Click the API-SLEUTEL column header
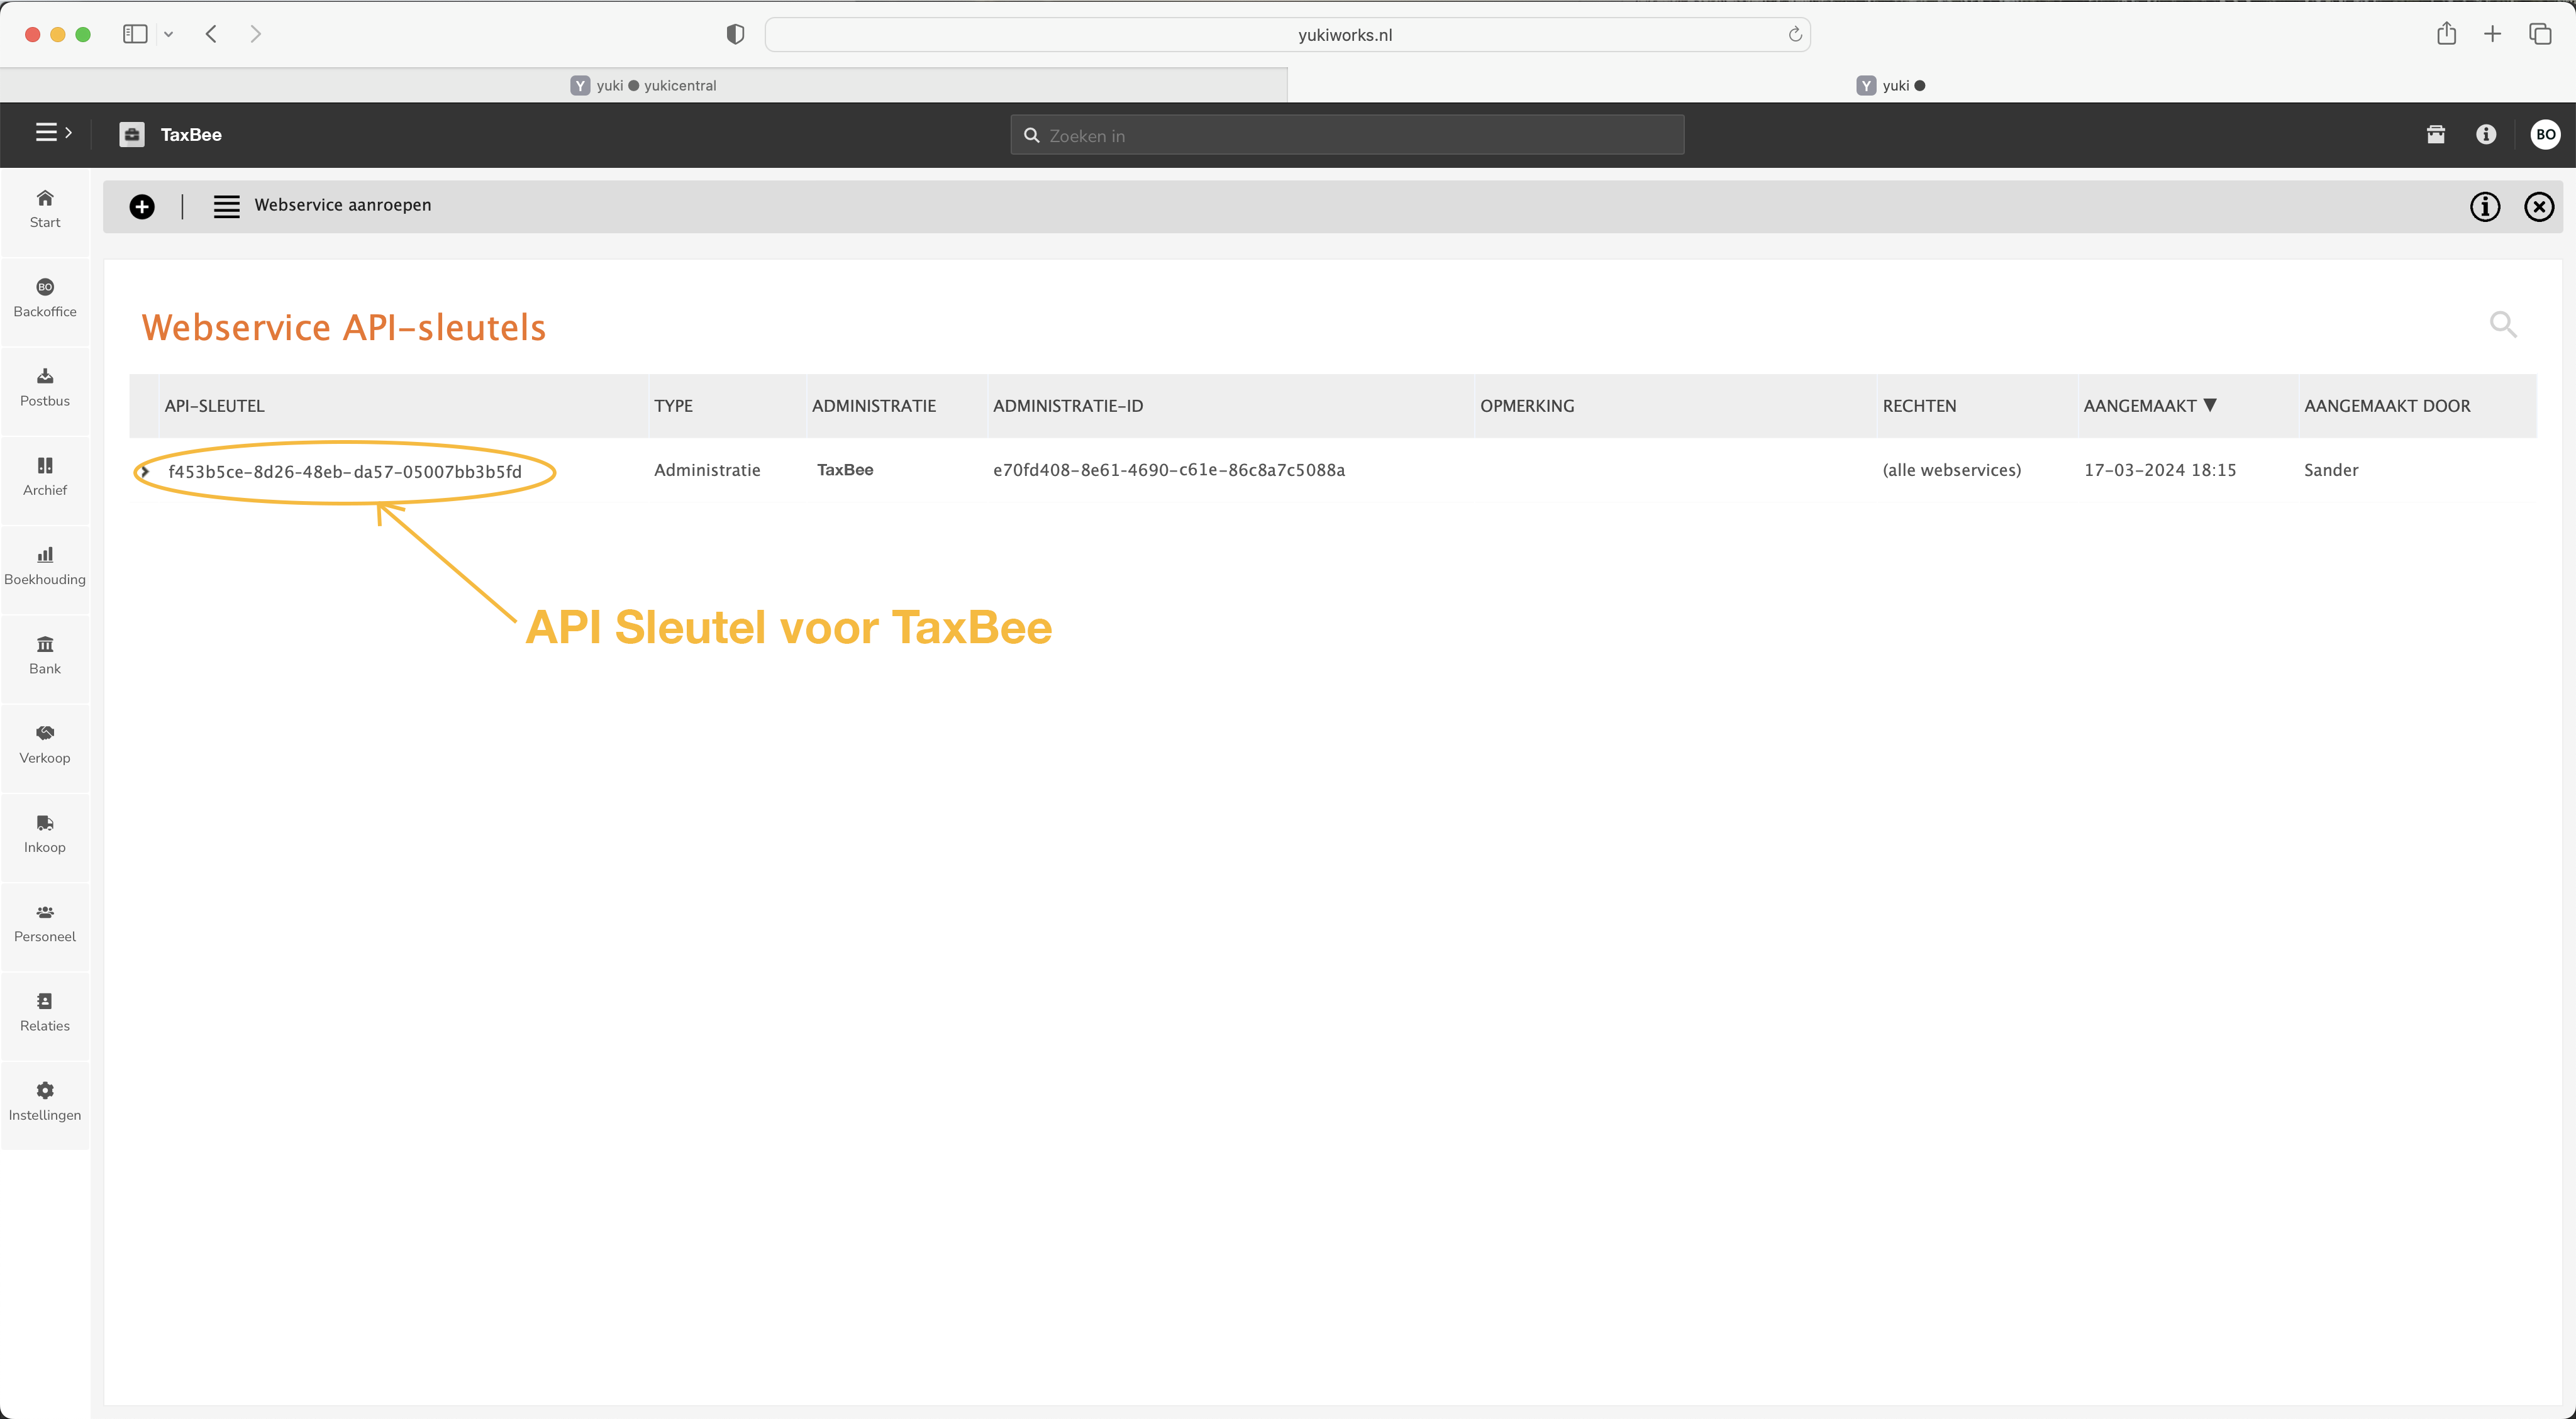The width and height of the screenshot is (2576, 1419). [x=215, y=406]
